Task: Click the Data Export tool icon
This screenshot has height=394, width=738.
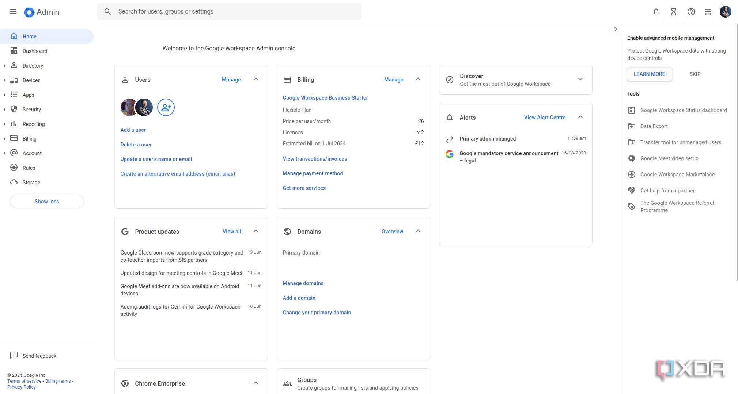Action: [632, 126]
